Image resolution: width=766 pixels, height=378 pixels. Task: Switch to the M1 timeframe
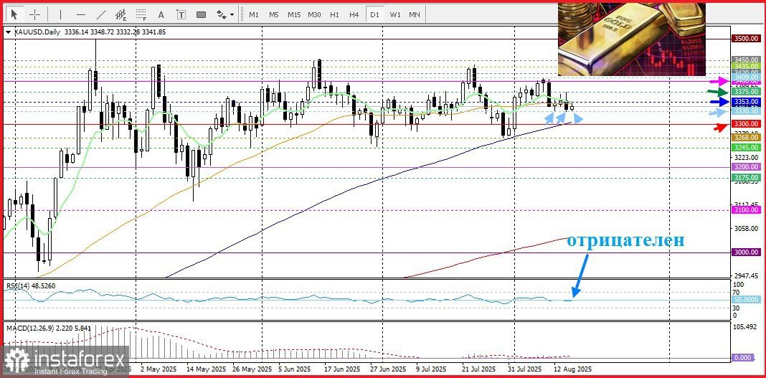pyautogui.click(x=254, y=14)
